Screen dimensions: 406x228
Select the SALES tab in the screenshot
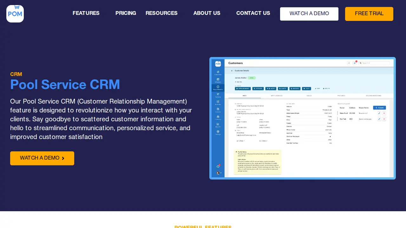309,96
